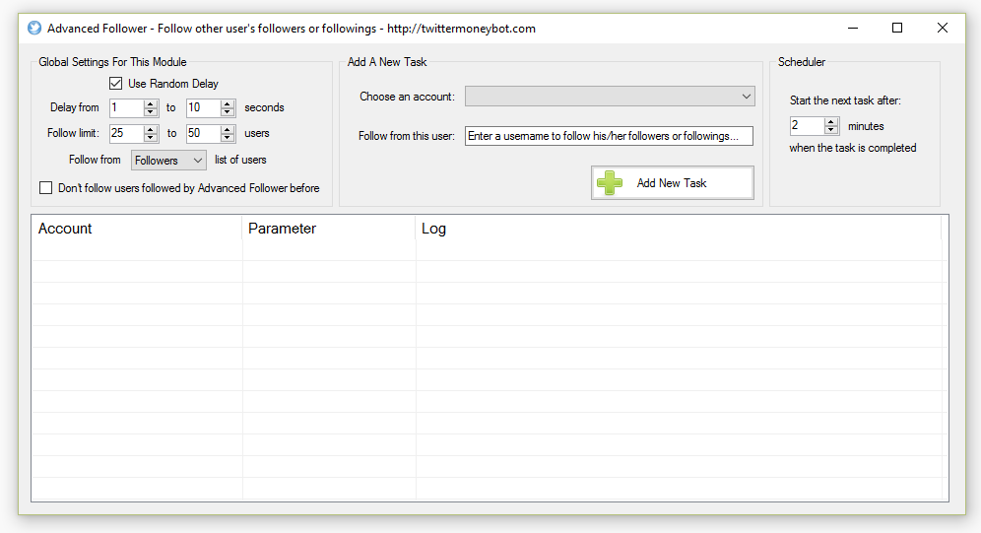Click the Parameter column header
Screen dimensions: 981x533
pos(328,229)
